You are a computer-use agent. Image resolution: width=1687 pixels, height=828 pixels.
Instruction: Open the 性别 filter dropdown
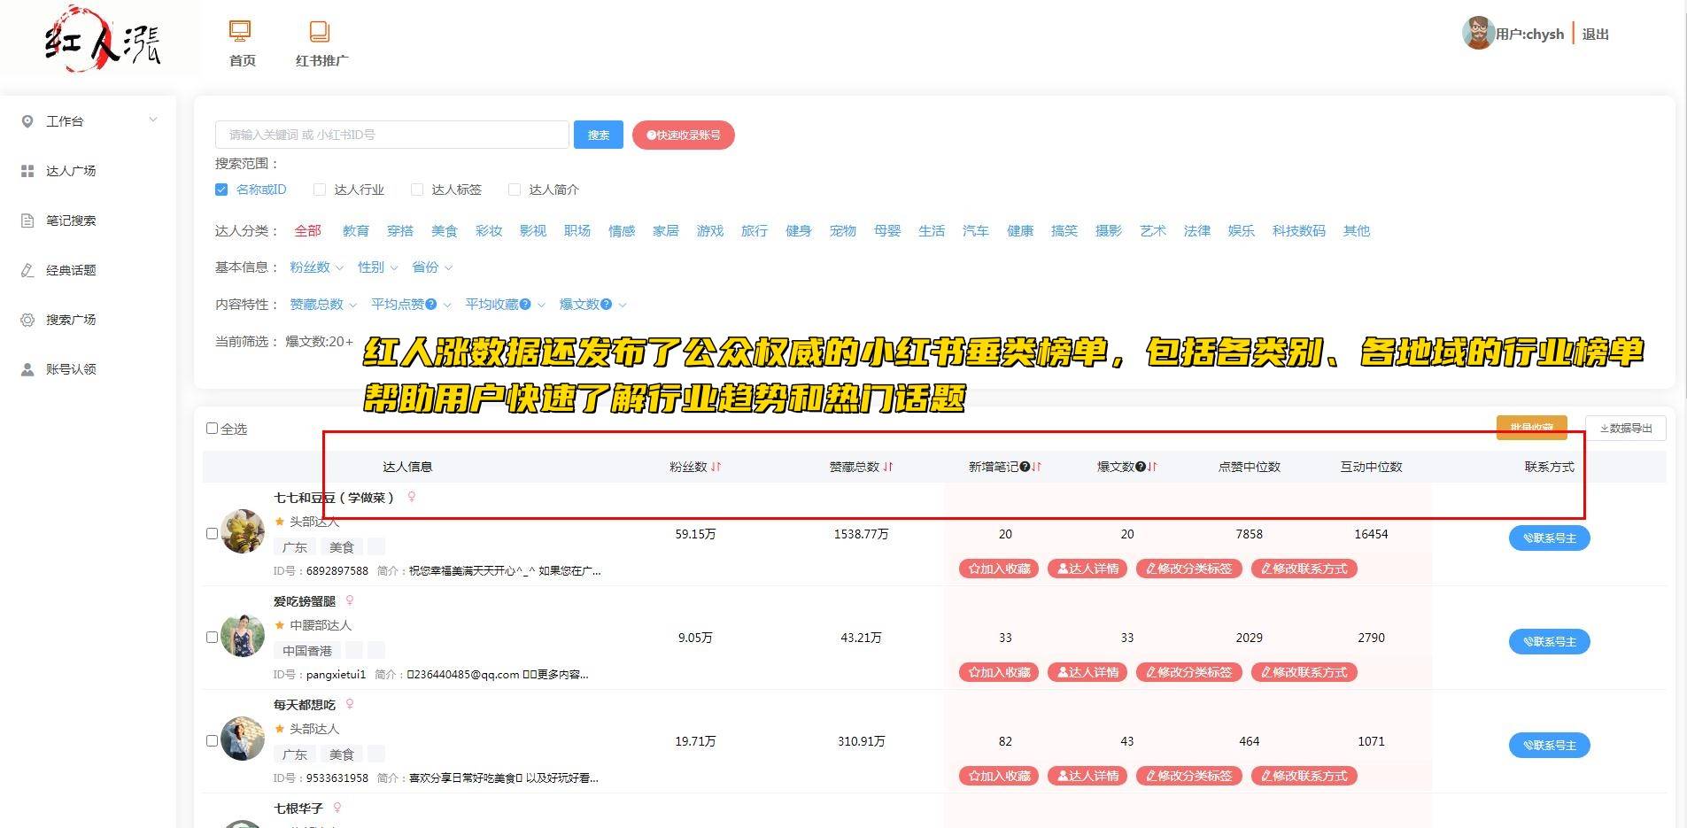tap(377, 267)
